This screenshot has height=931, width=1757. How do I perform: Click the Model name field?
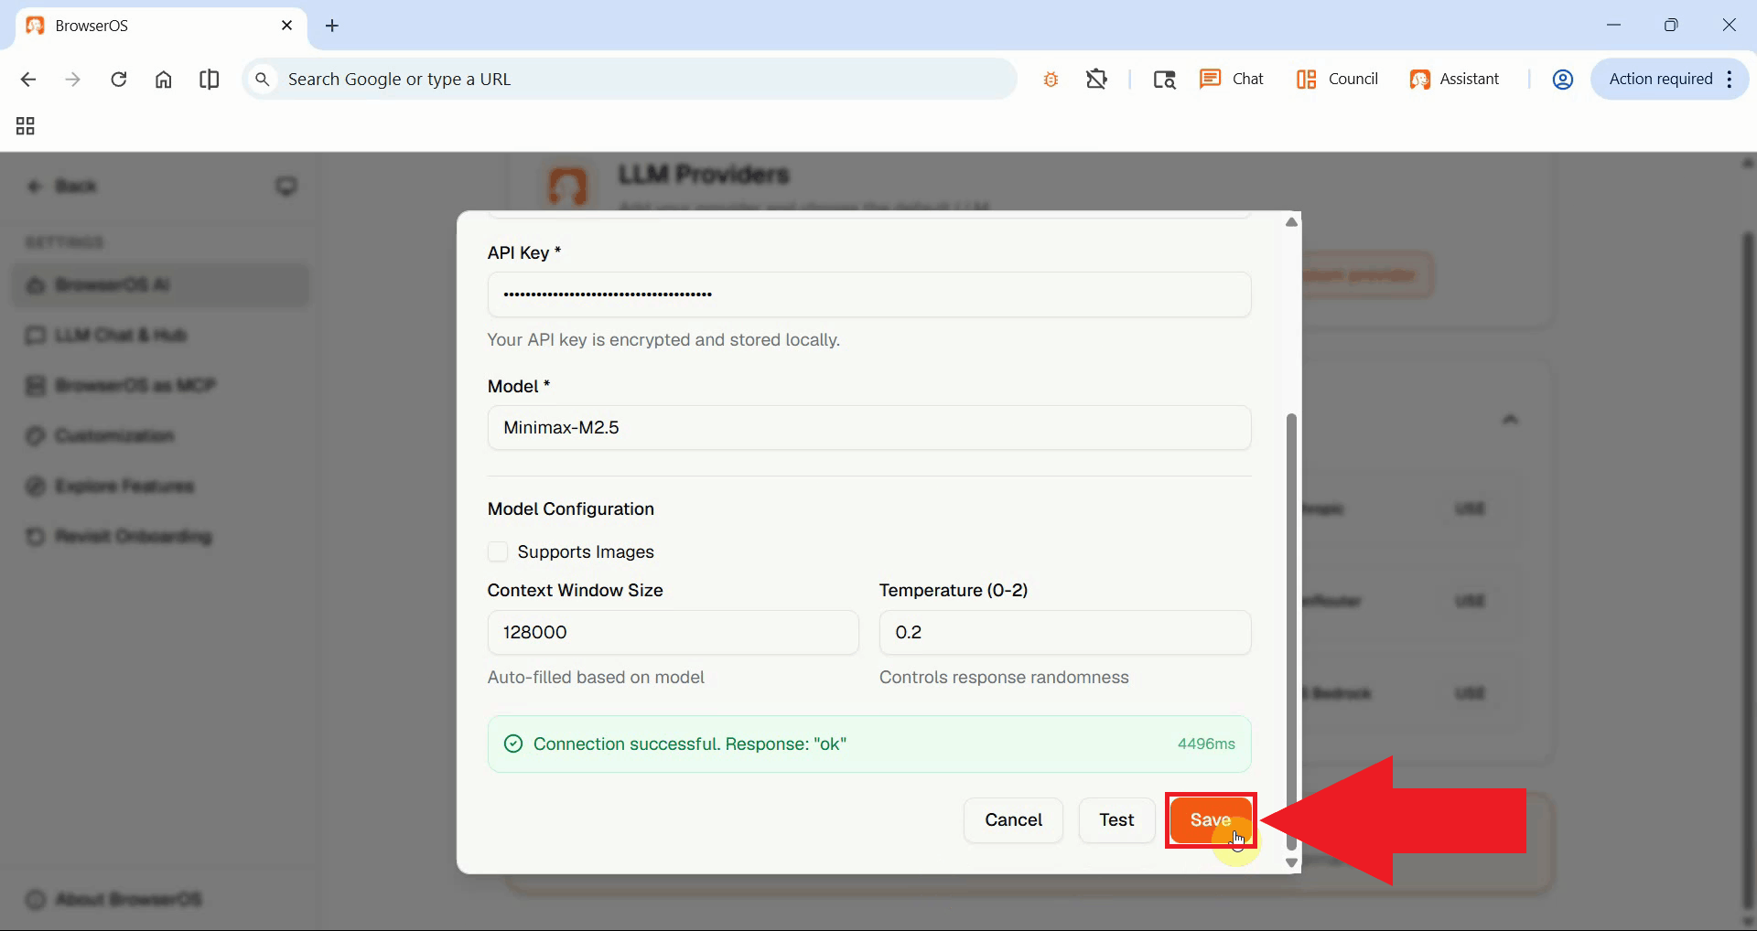click(x=868, y=427)
